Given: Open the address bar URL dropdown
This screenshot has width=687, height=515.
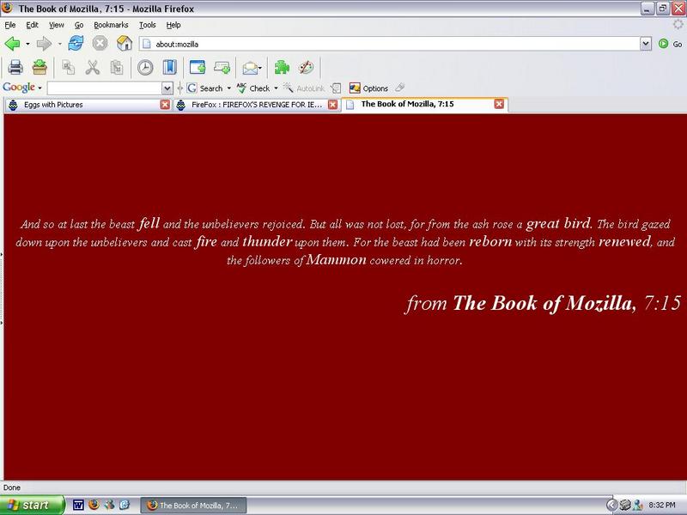Looking at the screenshot, I should (x=646, y=44).
